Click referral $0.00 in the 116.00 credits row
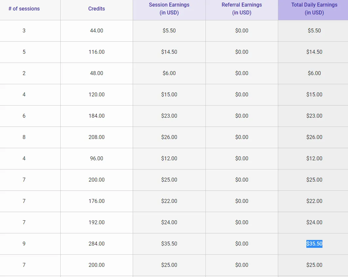Image resolution: width=348 pixels, height=277 pixels. tap(242, 52)
